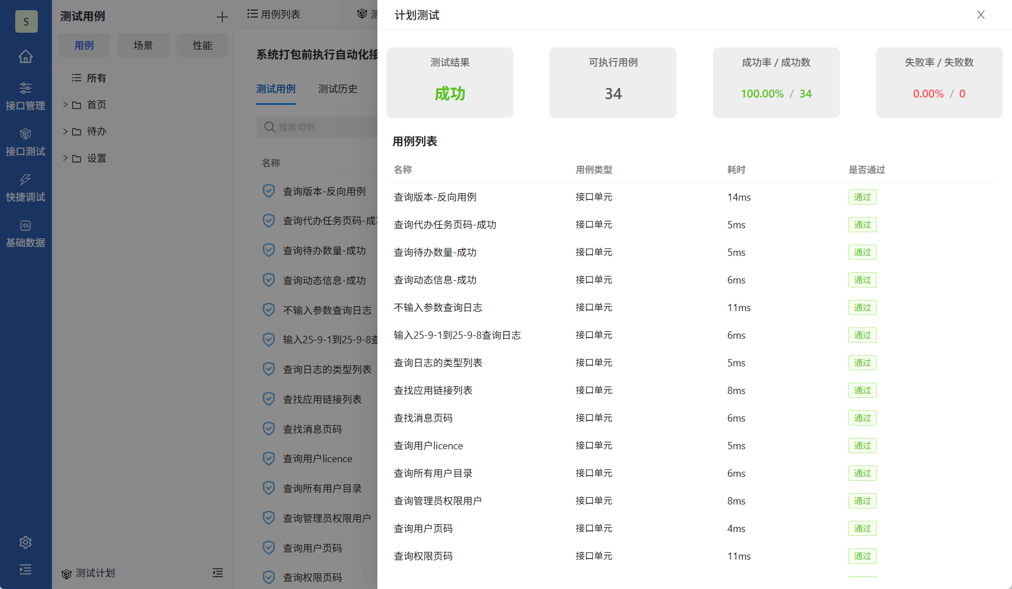The height and width of the screenshot is (589, 1012).
Task: Expand the 首页 folder
Action: 65,104
